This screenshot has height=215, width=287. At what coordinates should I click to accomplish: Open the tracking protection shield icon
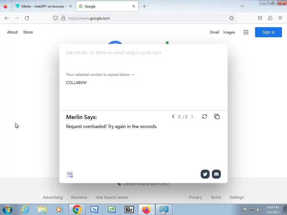(x=55, y=18)
